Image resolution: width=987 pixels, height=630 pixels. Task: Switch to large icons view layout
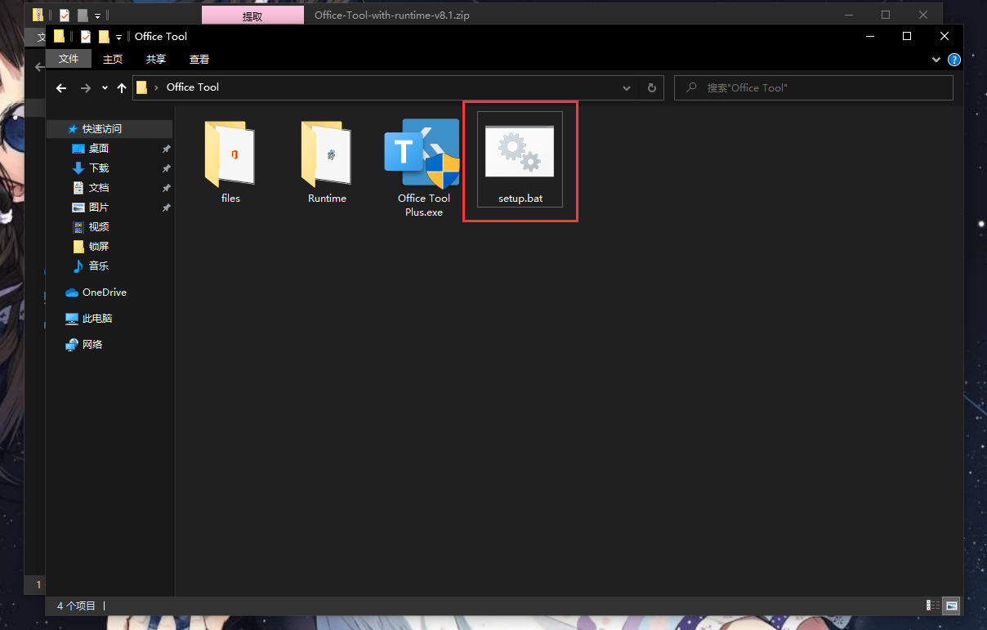point(951,605)
